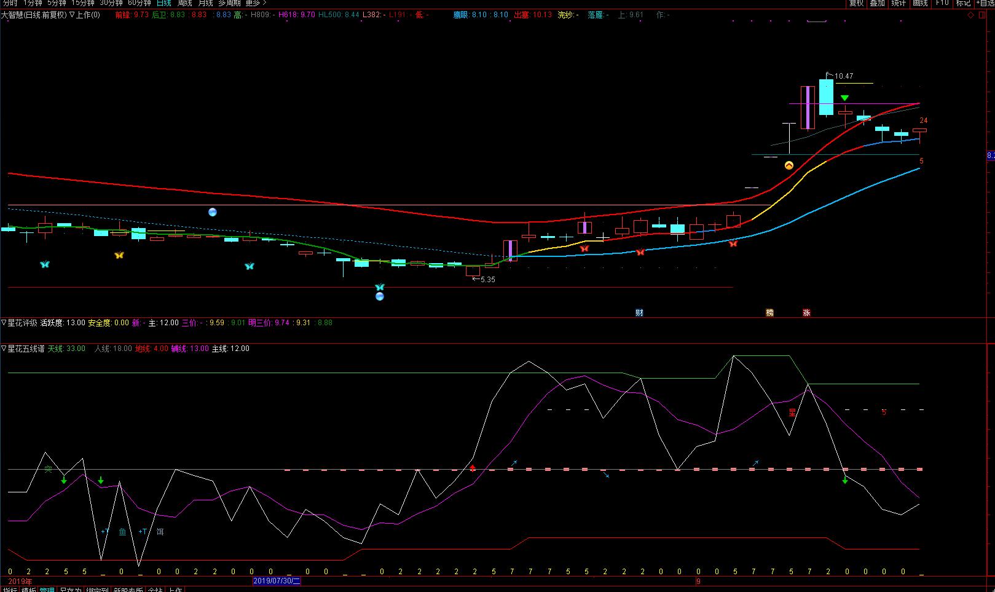
Task: Click the red diamond icon at top right
Action: point(971,15)
